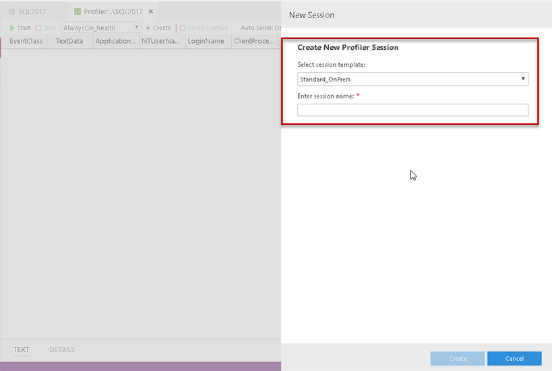552x371 pixels.
Task: Click Pause Capture in the toolbar
Action: tap(204, 28)
